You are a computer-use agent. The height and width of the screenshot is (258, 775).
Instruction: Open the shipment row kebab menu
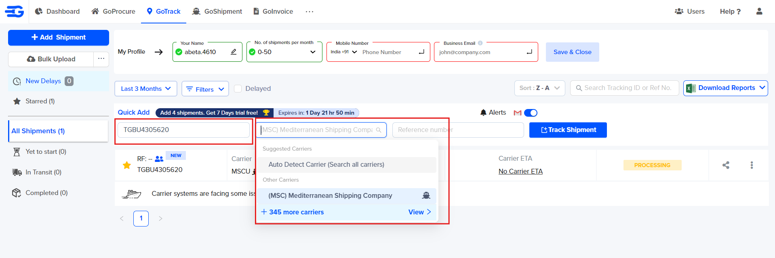(x=752, y=165)
